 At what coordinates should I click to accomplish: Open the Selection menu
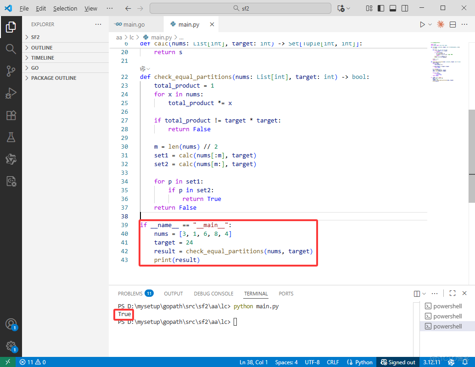point(65,8)
